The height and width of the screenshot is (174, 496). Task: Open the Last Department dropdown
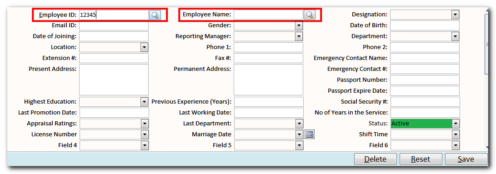pos(299,124)
